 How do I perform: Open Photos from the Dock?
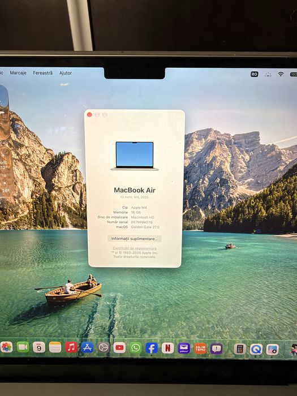(6, 347)
